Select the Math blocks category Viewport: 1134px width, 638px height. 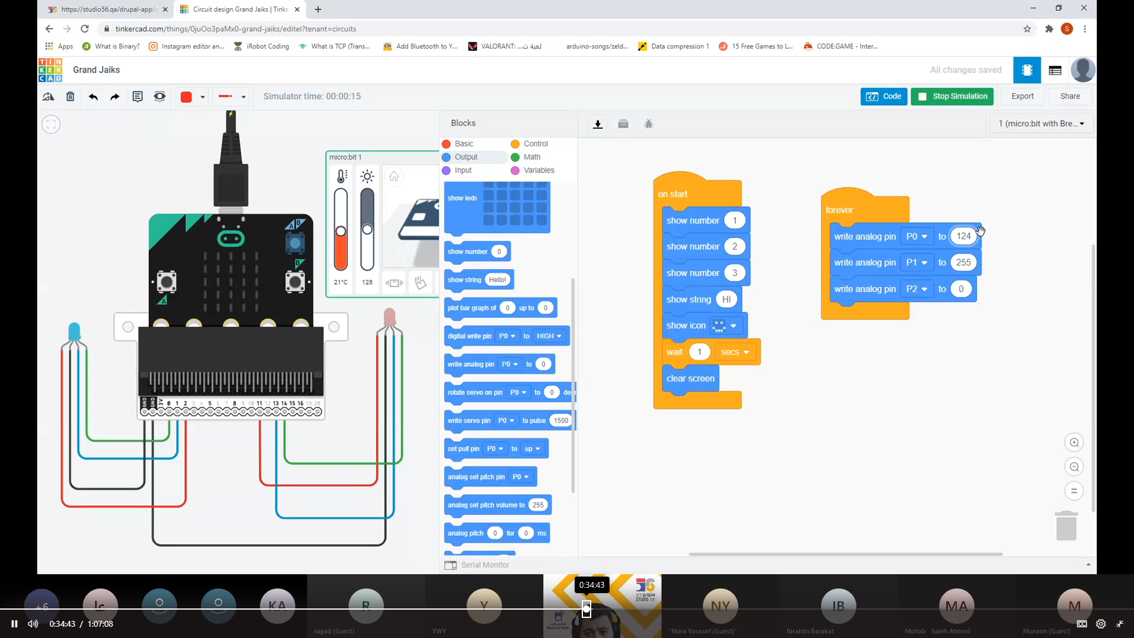pos(526,157)
